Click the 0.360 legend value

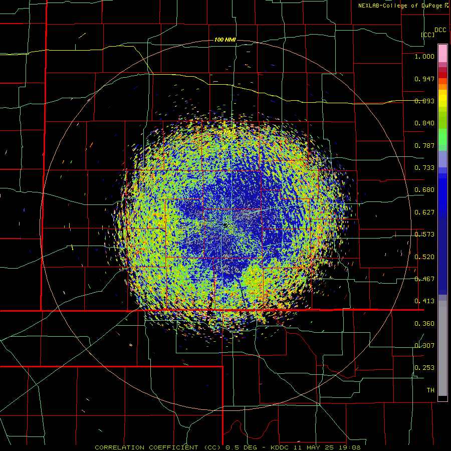(x=424, y=324)
